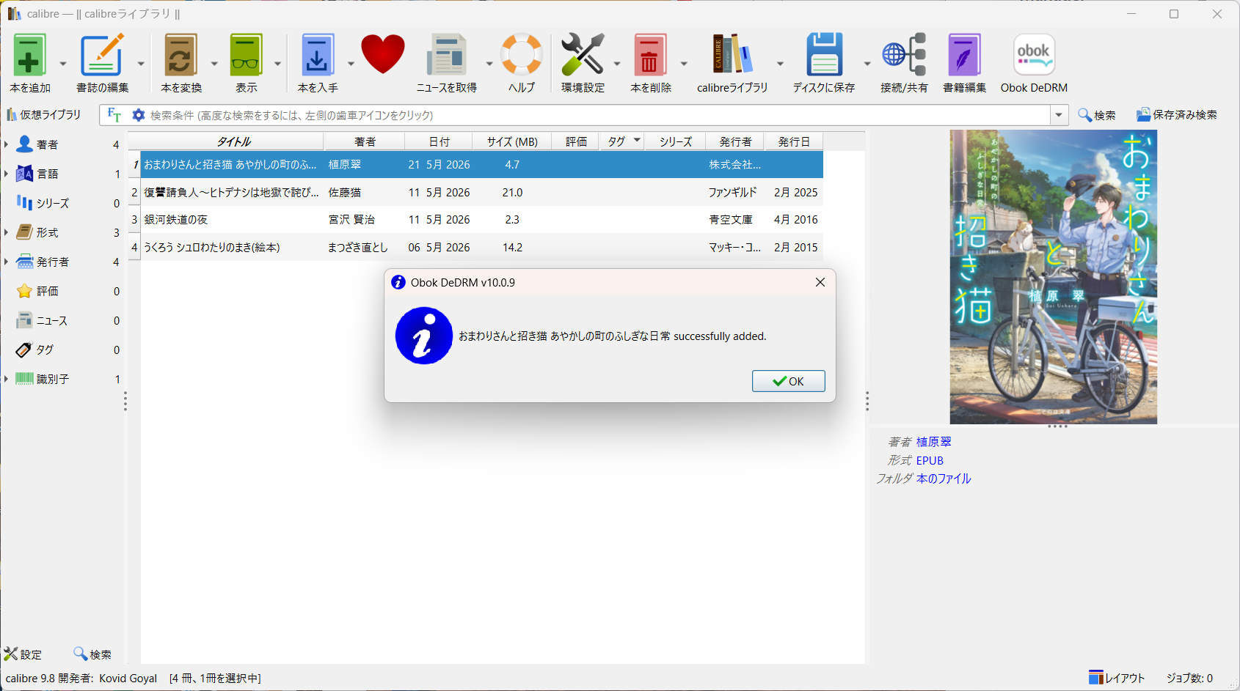Image resolution: width=1240 pixels, height=691 pixels.
Task: Click the EPUB format link
Action: [x=930, y=460]
